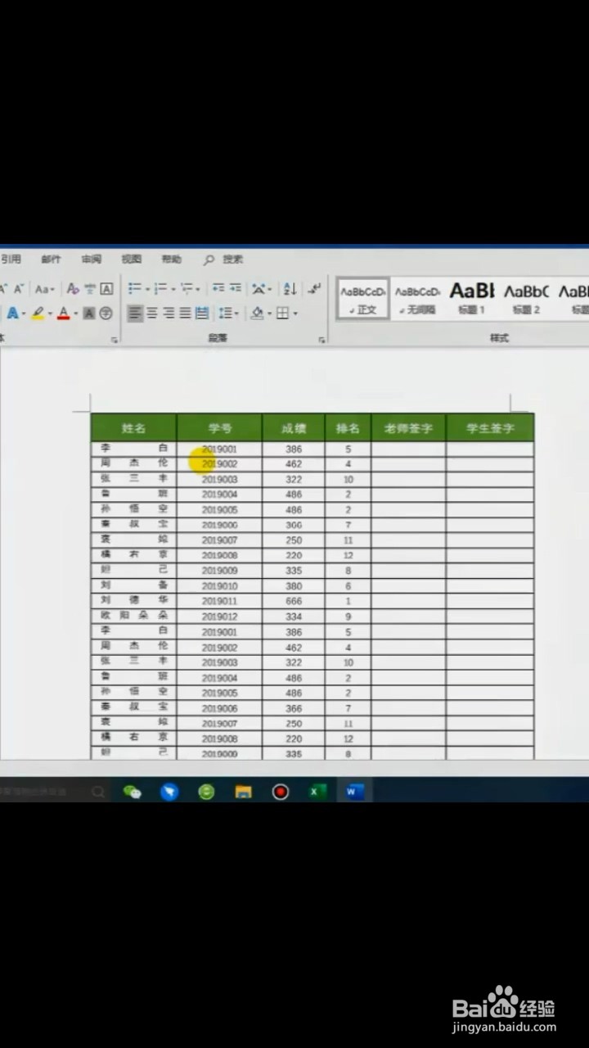Click the cell containing 2019011
This screenshot has height=1048, width=589.
pyautogui.click(x=219, y=601)
